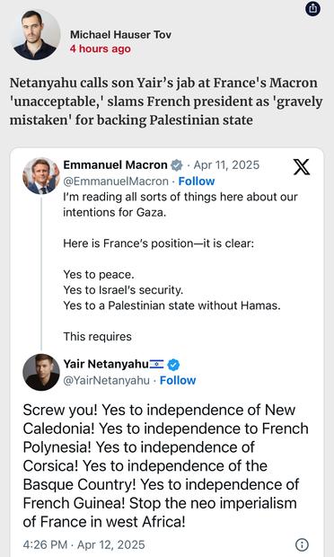Viewport: 334px width, 557px height.
Task: Click the Emmanuel Macron display name
Action: (115, 164)
